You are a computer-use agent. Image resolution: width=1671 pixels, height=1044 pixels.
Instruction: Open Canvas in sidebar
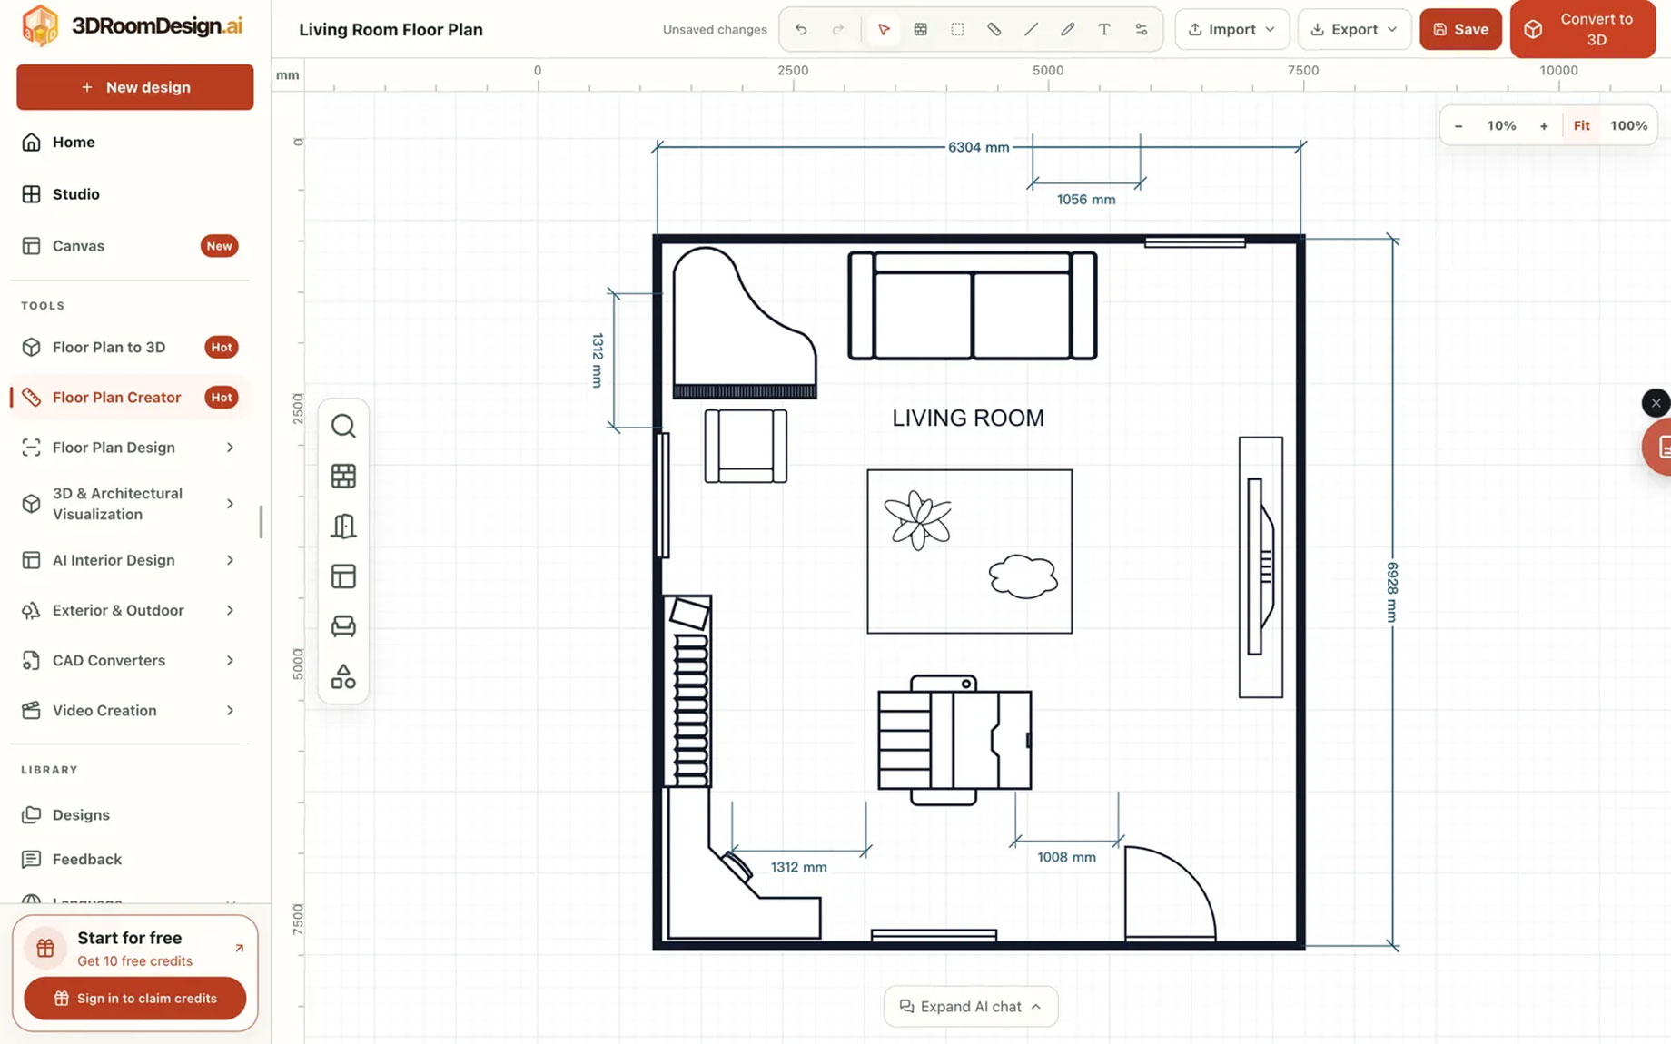[x=130, y=245]
